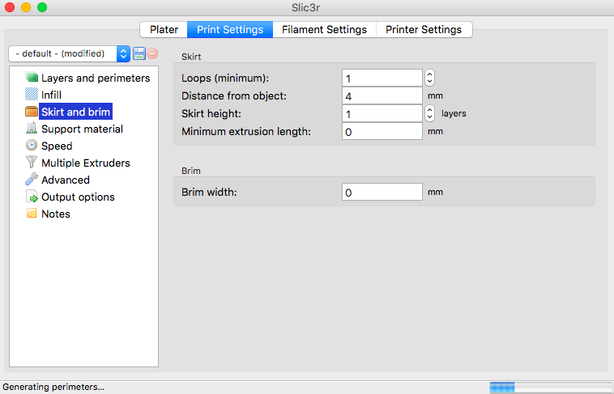Open the Filament Settings tab

coord(324,29)
